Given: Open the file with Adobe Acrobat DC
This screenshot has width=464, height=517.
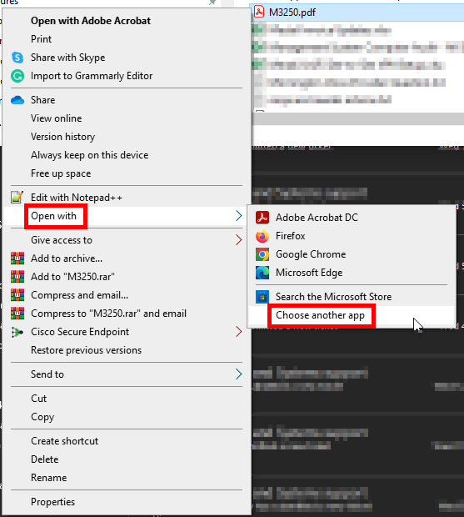Looking at the screenshot, I should click(x=352, y=218).
